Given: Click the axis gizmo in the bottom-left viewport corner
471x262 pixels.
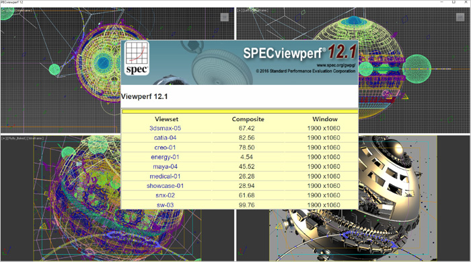Looking at the screenshot, I should (x=6, y=251).
